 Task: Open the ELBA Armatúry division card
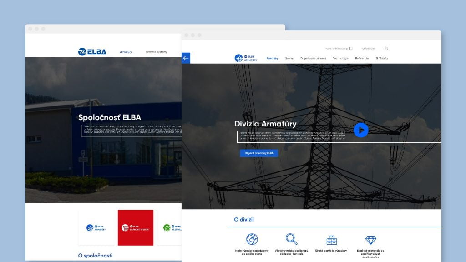pos(96,228)
